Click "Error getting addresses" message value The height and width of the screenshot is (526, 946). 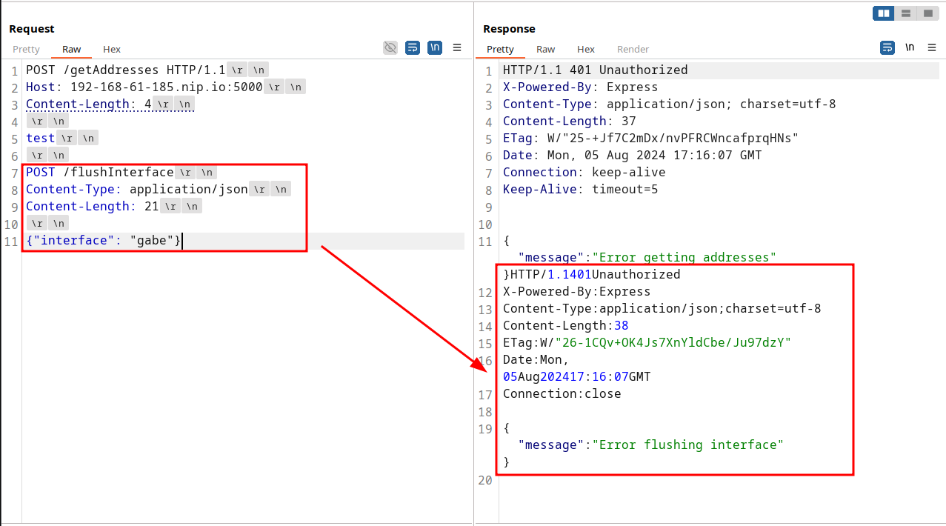tap(684, 257)
